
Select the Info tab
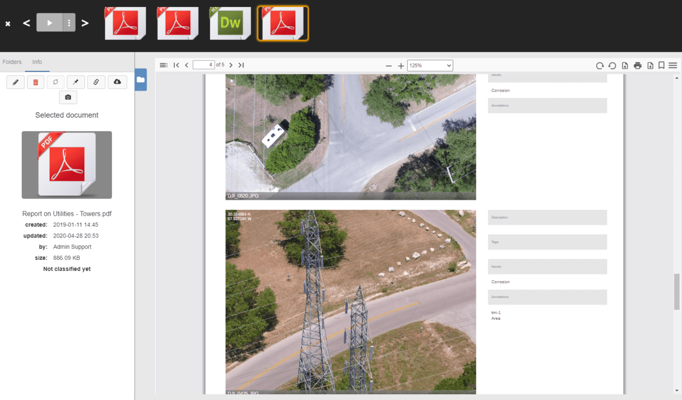pyautogui.click(x=37, y=62)
